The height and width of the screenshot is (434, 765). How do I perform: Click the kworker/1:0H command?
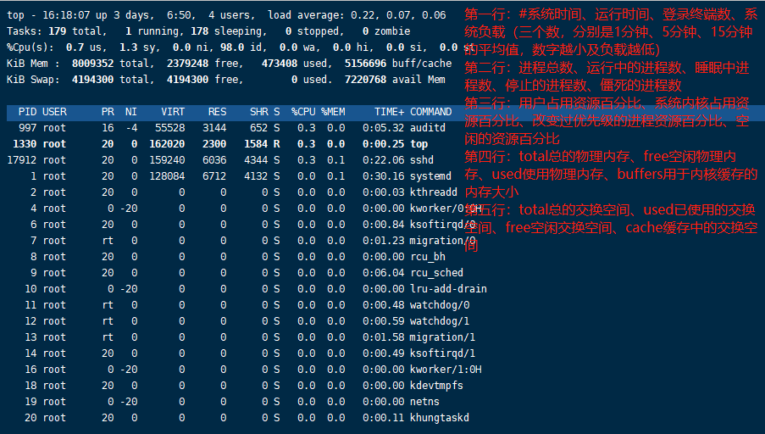coord(446,370)
